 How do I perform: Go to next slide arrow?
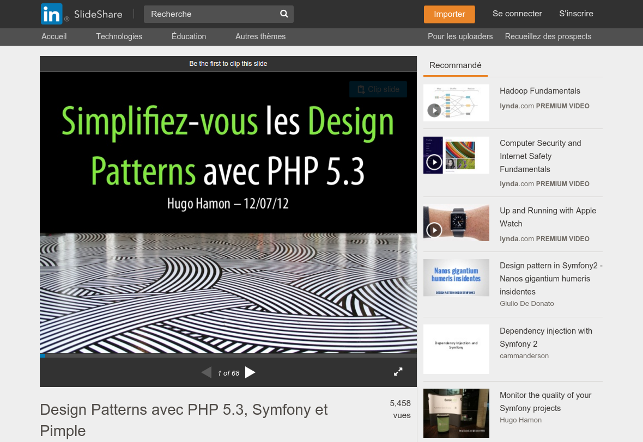250,372
